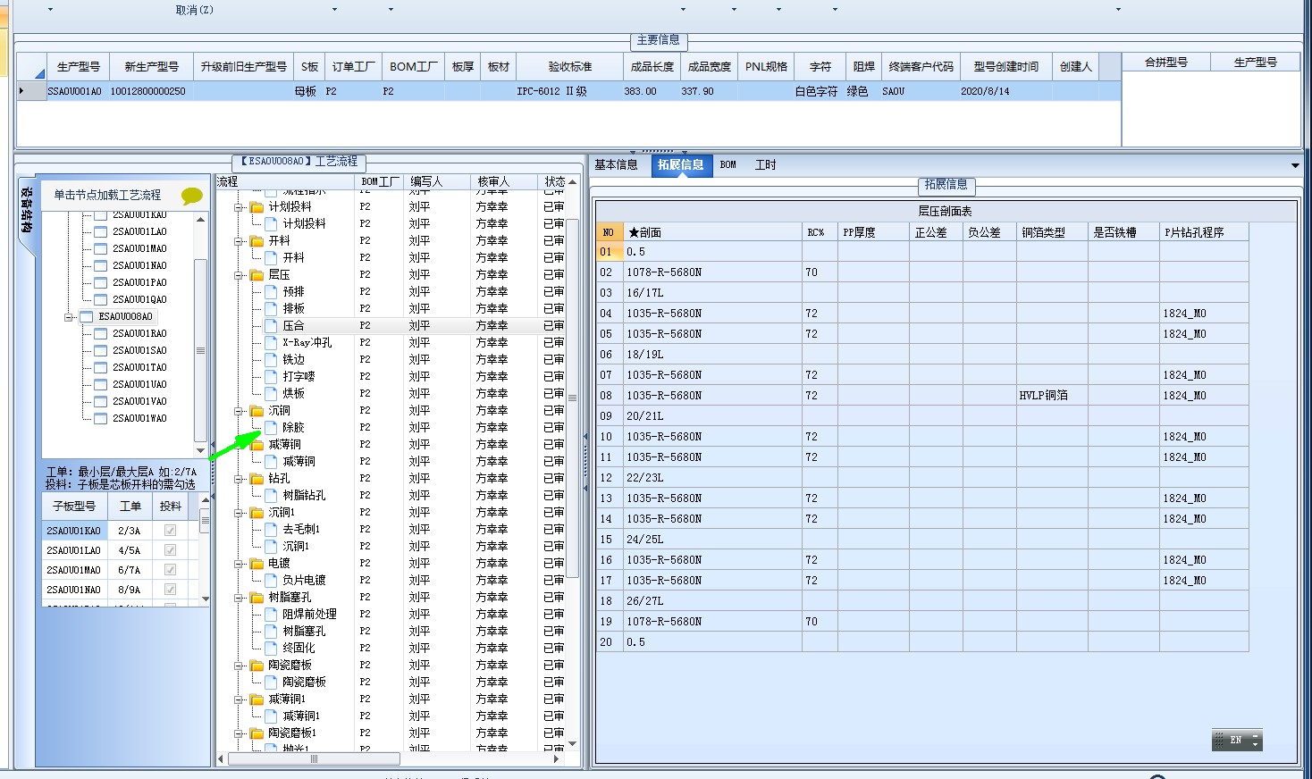Click the document icon beside 阻焊前处理

tap(271, 615)
